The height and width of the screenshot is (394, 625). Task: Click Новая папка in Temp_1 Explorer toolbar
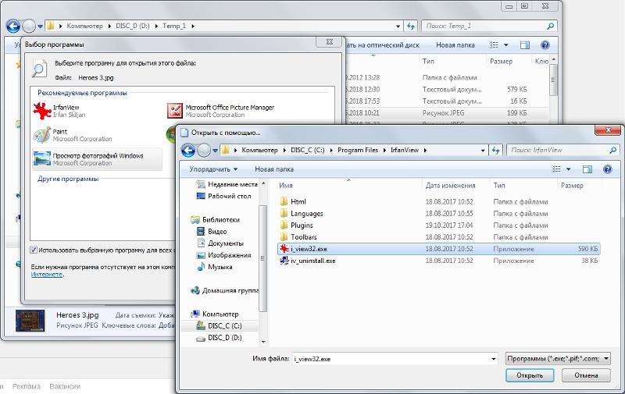coord(455,45)
